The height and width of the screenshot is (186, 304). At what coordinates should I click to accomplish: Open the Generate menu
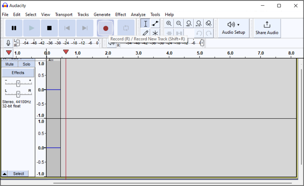(x=102, y=14)
